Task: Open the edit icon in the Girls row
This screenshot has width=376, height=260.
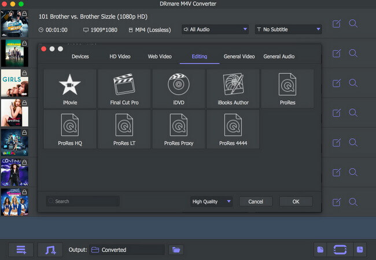Action: [337, 83]
